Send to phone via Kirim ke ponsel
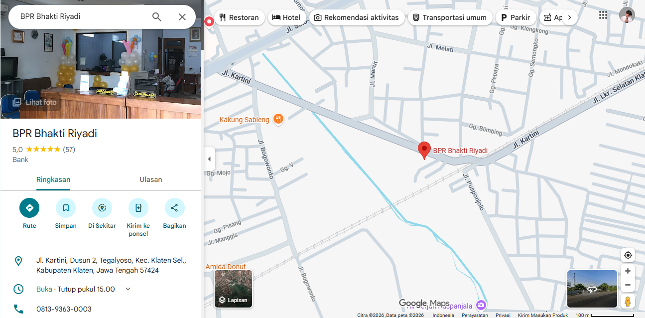645x318 pixels. tap(138, 208)
